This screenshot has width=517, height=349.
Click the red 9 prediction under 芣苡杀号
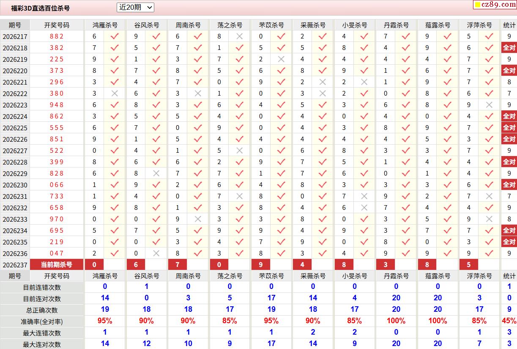pos(261,265)
